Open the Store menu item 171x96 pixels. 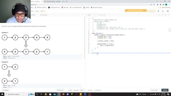point(43,11)
